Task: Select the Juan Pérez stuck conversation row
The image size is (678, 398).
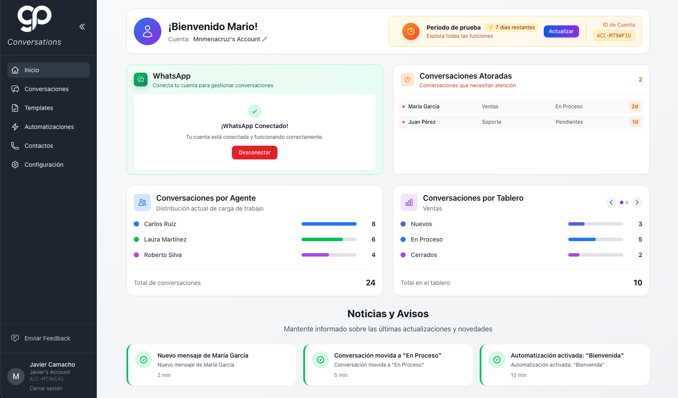Action: pos(521,122)
